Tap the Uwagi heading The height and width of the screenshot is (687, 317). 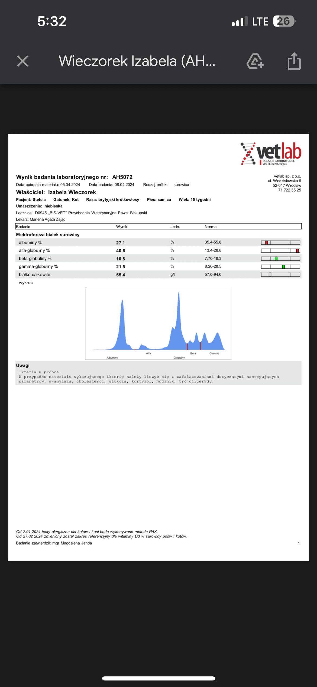click(x=23, y=365)
